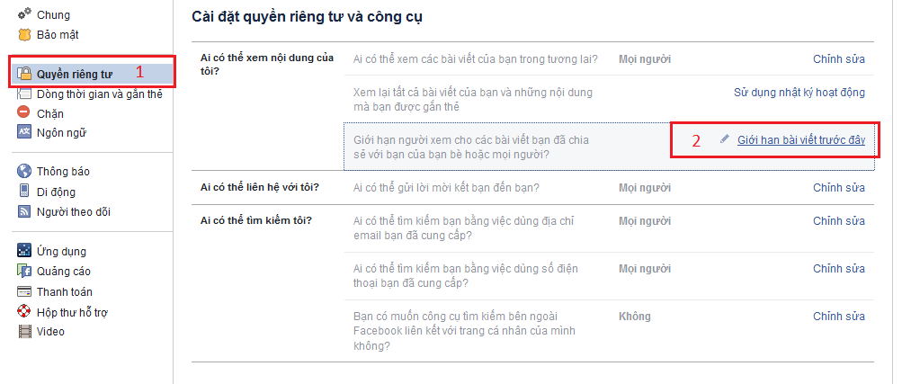
Task: Click the Người theo dõi feed icon
Action: (25, 212)
